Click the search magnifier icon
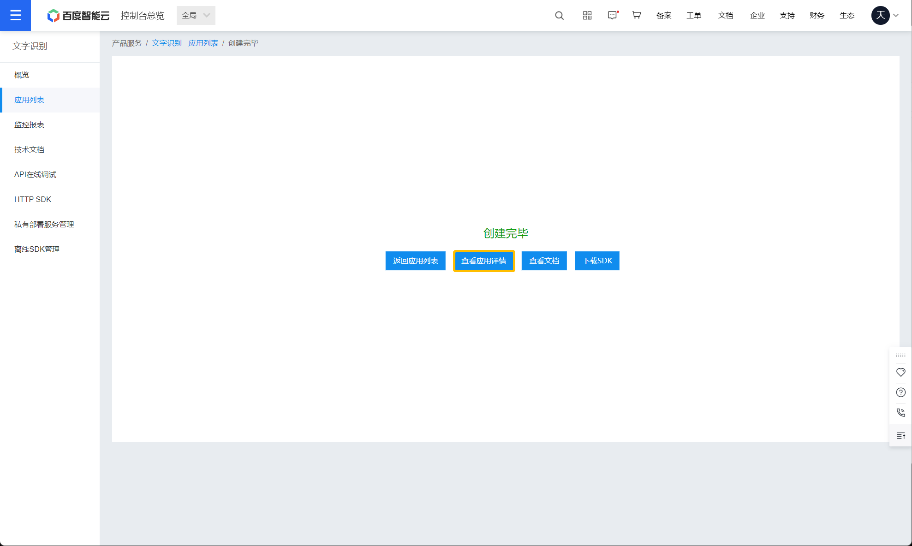The width and height of the screenshot is (912, 546). point(559,16)
